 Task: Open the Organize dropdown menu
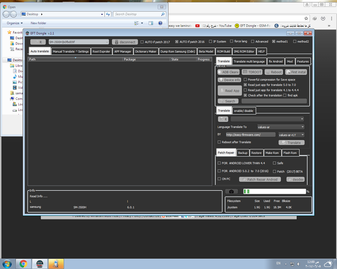tap(15, 23)
